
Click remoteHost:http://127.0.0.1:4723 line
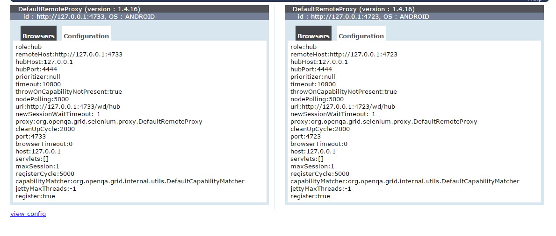pos(344,54)
